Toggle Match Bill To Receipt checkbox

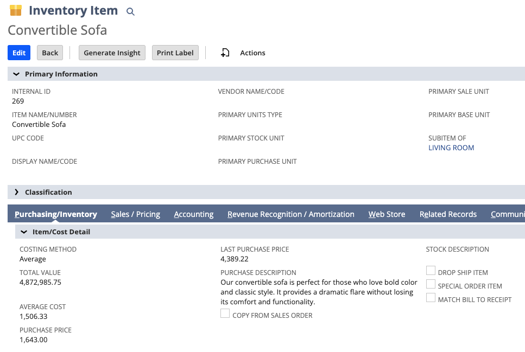click(431, 297)
